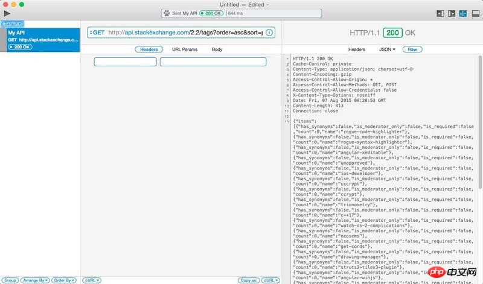Open the Untitled title dropdown chevron
483x284 pixels.
(267, 5)
